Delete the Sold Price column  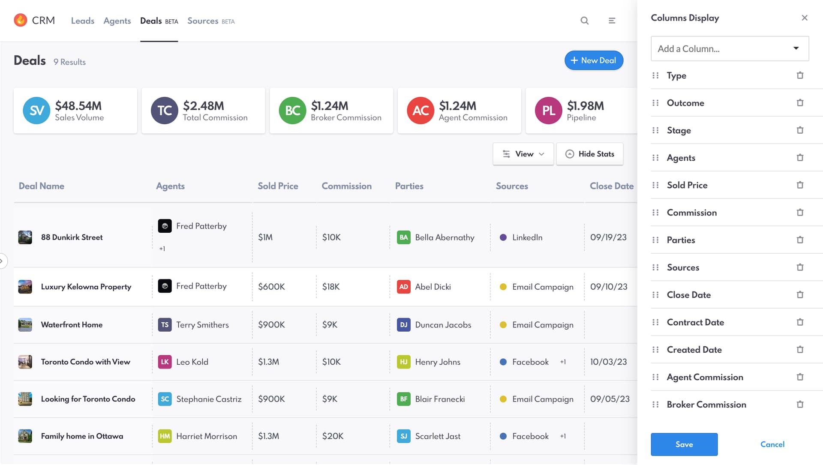pyautogui.click(x=800, y=185)
